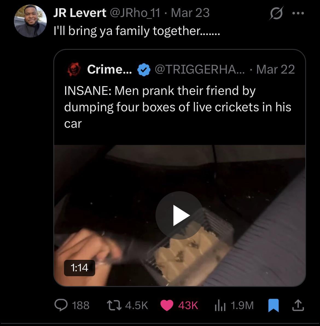Toggle the blue bookmark icon
This screenshot has height=326, width=320.
pyautogui.click(x=273, y=305)
